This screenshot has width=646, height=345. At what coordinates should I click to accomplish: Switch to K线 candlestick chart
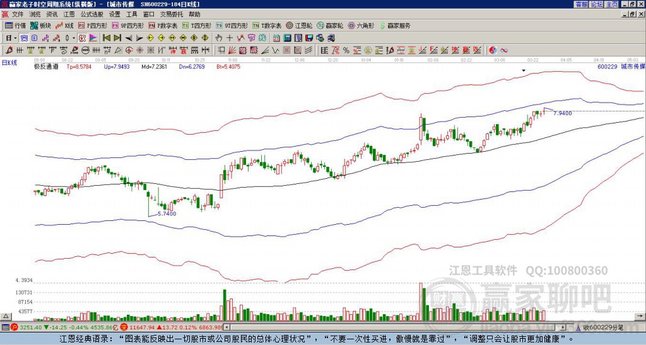[64, 25]
